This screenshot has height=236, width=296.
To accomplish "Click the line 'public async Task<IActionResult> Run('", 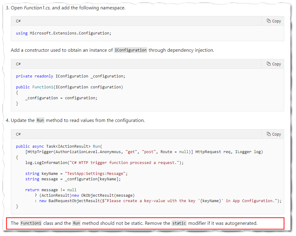I will point(59,146).
